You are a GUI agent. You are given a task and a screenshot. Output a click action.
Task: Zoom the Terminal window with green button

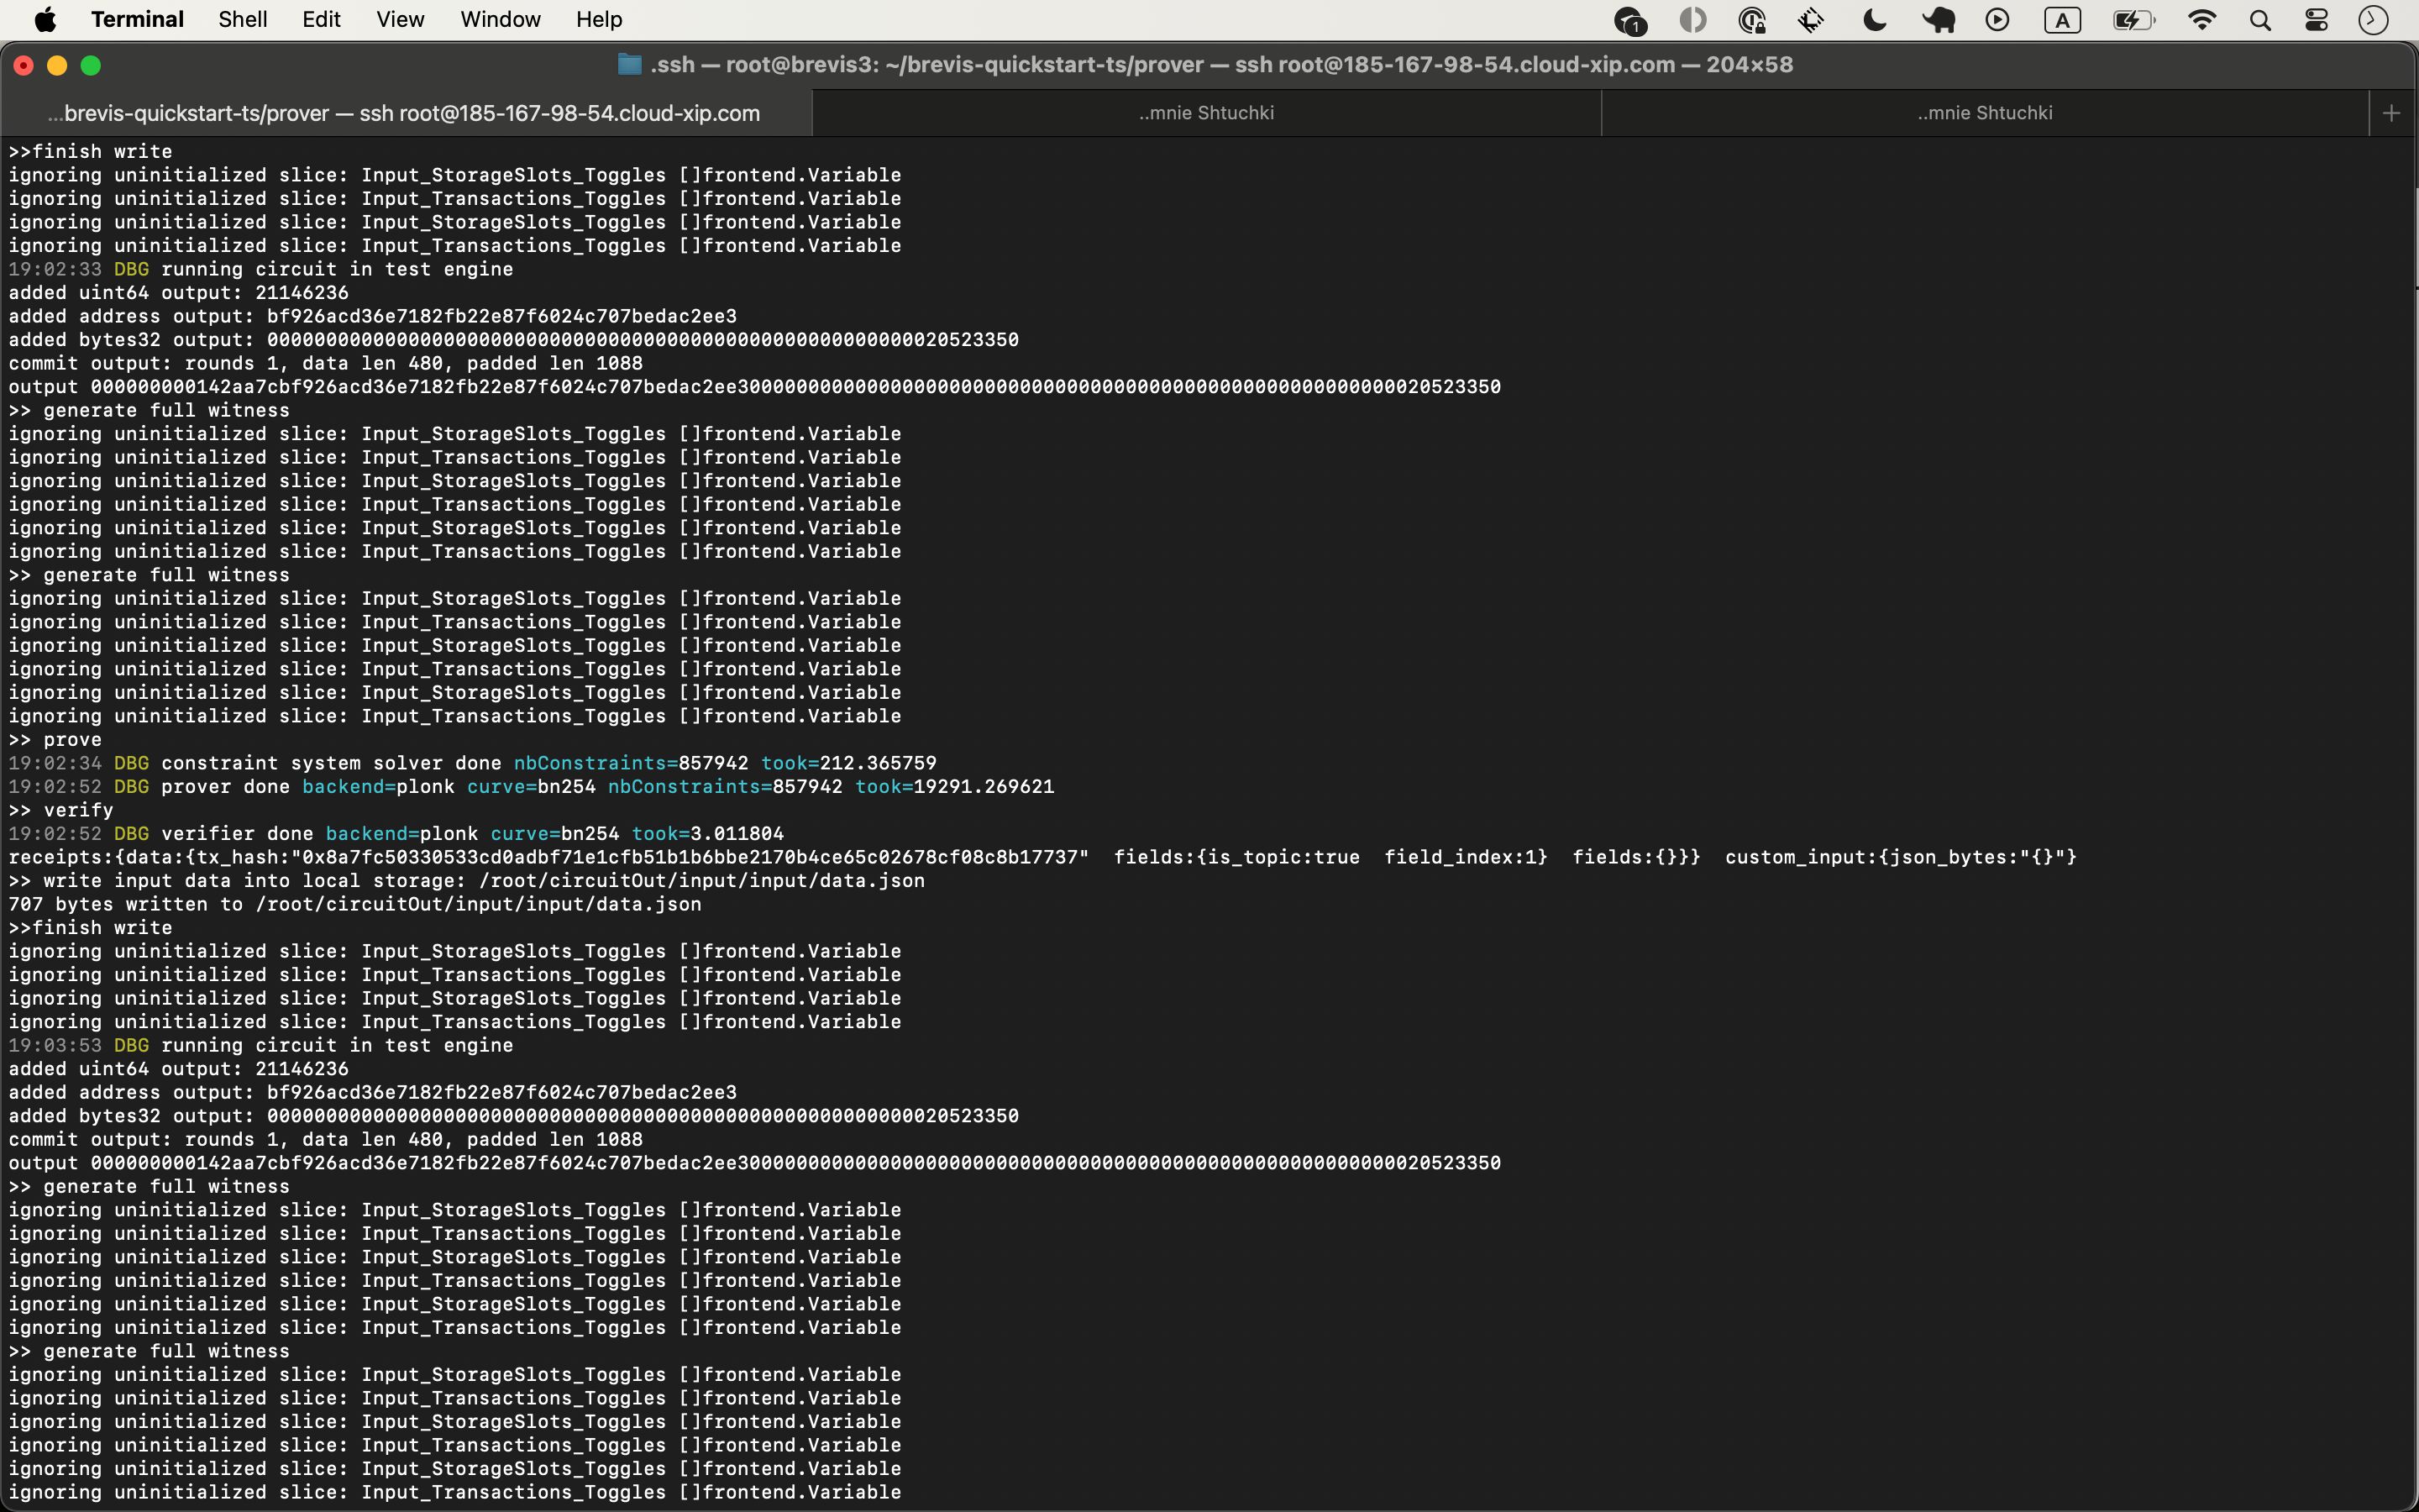pyautogui.click(x=91, y=65)
